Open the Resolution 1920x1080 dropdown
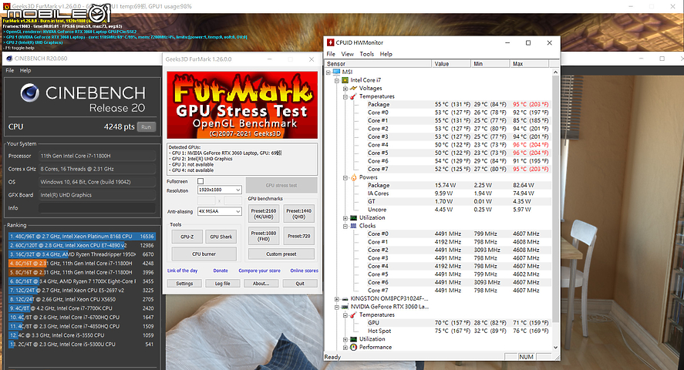This screenshot has width=684, height=370. (220, 190)
